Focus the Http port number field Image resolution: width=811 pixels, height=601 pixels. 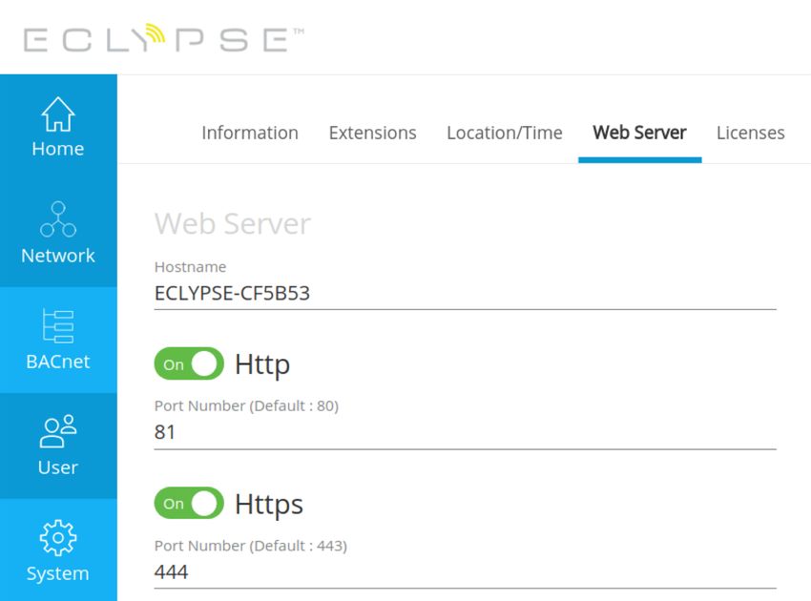(465, 432)
